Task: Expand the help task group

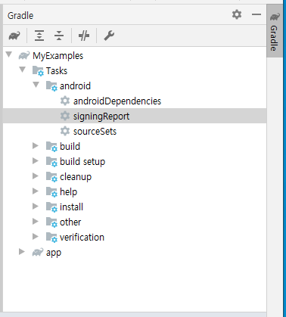Action: (36, 191)
